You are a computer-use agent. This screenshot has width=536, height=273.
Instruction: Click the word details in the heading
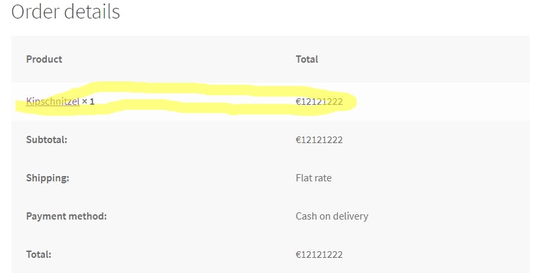tap(92, 12)
